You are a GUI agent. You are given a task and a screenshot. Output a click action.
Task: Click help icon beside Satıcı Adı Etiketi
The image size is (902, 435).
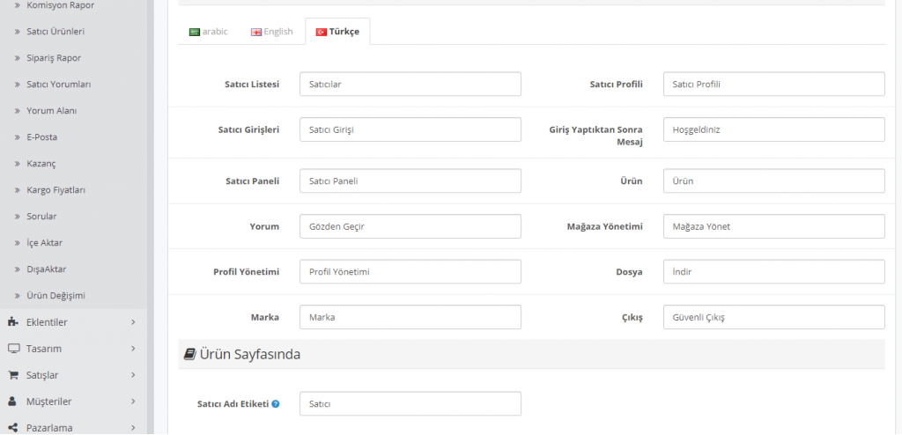(x=276, y=404)
